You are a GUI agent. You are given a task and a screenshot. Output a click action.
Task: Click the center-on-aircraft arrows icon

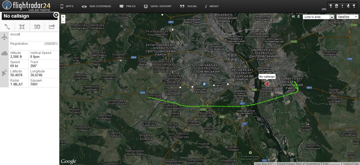click(x=22, y=27)
